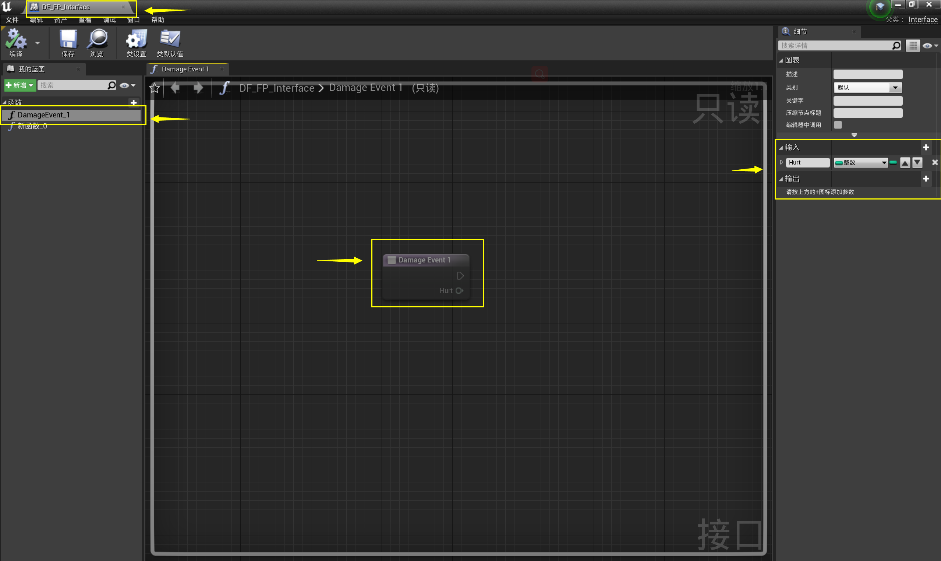
Task: Open the 窗口 menu
Action: 133,20
